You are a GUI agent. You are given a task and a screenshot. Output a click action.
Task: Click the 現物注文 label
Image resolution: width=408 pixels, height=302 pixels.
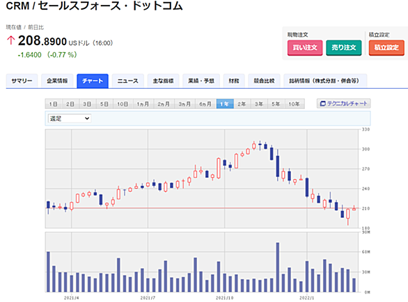click(298, 35)
